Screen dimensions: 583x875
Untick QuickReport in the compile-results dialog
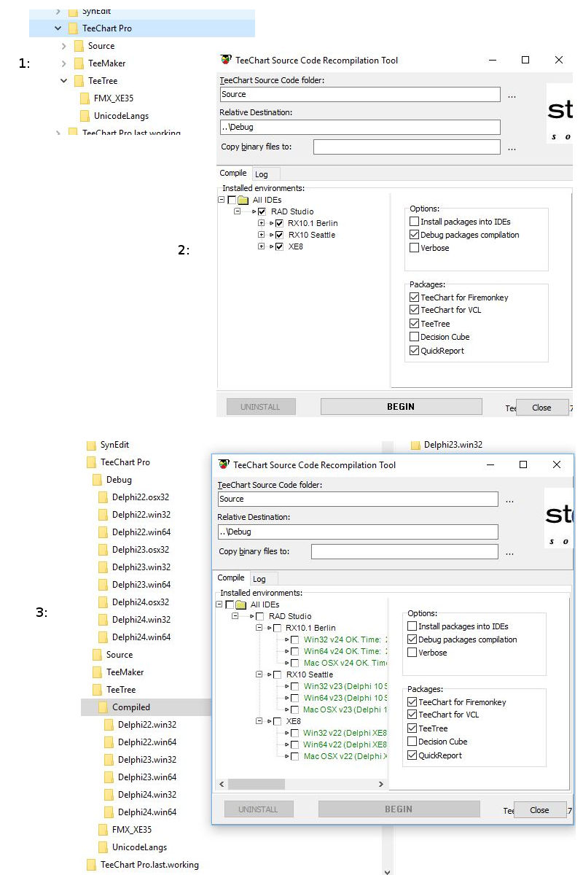pos(412,755)
